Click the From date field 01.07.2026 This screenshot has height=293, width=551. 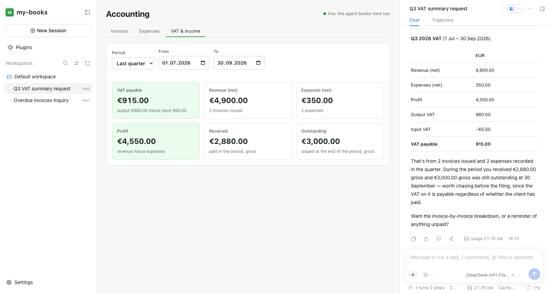click(184, 63)
